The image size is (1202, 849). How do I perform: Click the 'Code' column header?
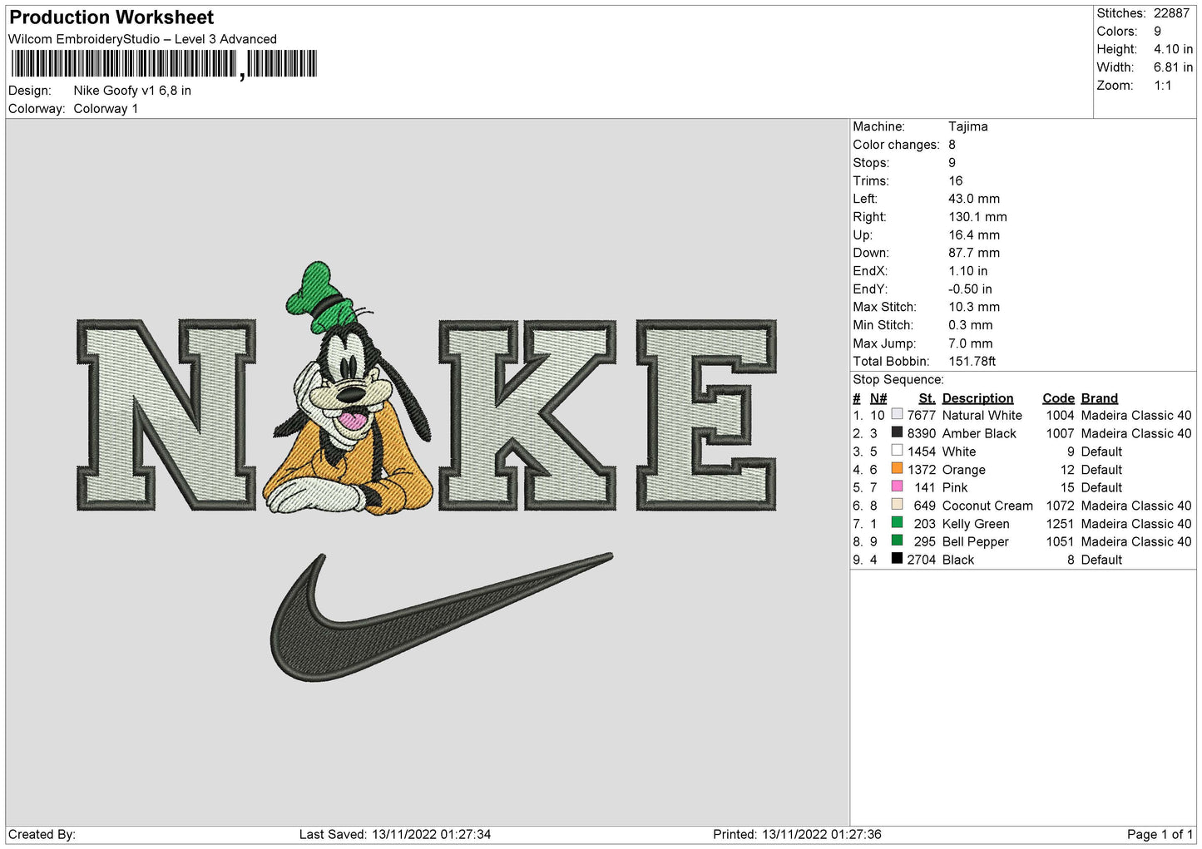click(1058, 398)
